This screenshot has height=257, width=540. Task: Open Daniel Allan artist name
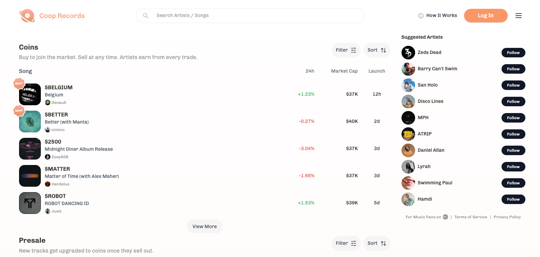click(x=431, y=150)
